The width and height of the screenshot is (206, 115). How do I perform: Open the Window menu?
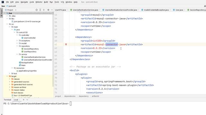pyautogui.click(x=69, y=2)
